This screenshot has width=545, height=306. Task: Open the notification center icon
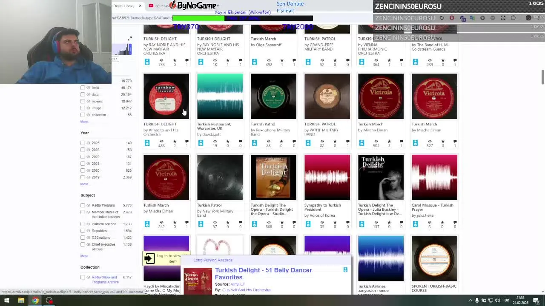point(537,300)
